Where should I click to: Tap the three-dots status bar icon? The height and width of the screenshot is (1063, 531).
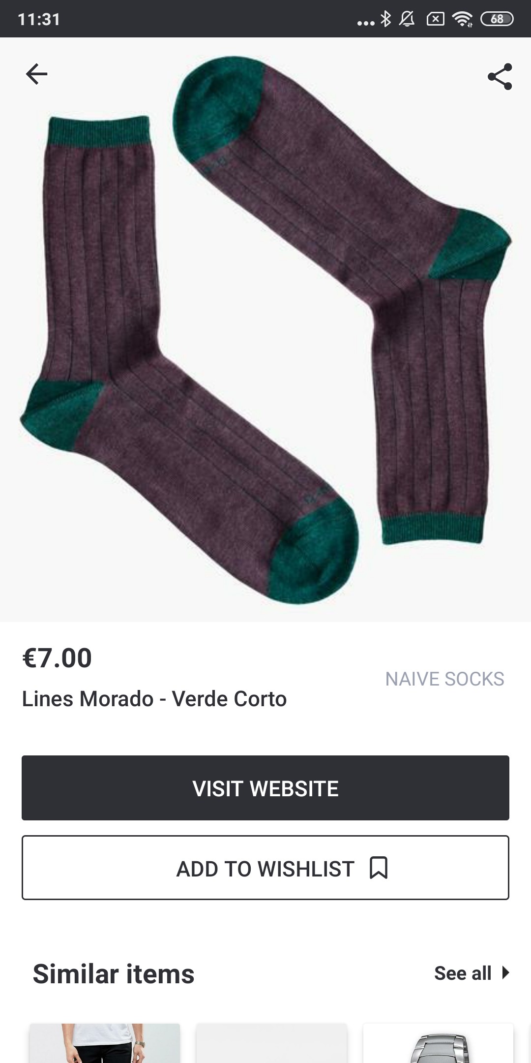click(366, 23)
